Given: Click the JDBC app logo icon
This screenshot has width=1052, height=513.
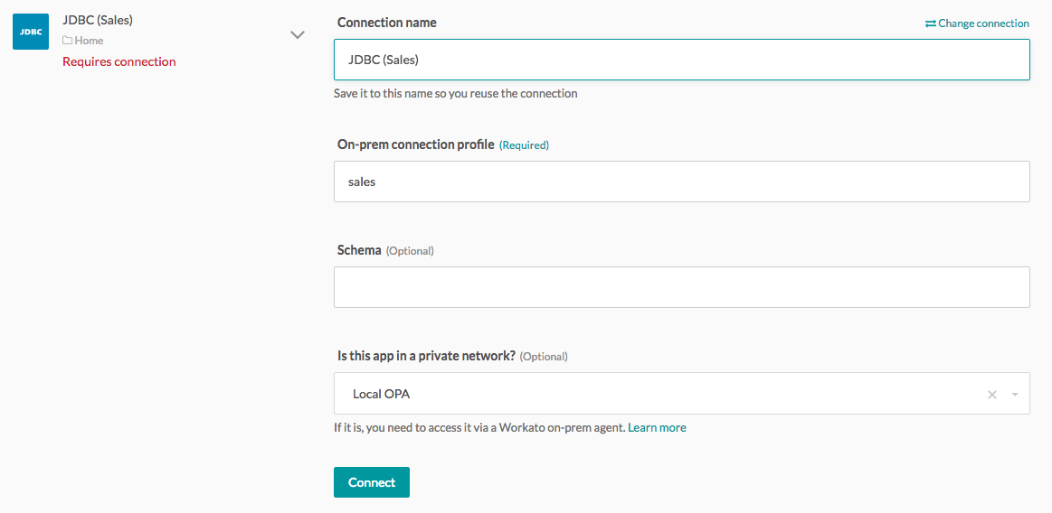Looking at the screenshot, I should click(x=31, y=32).
